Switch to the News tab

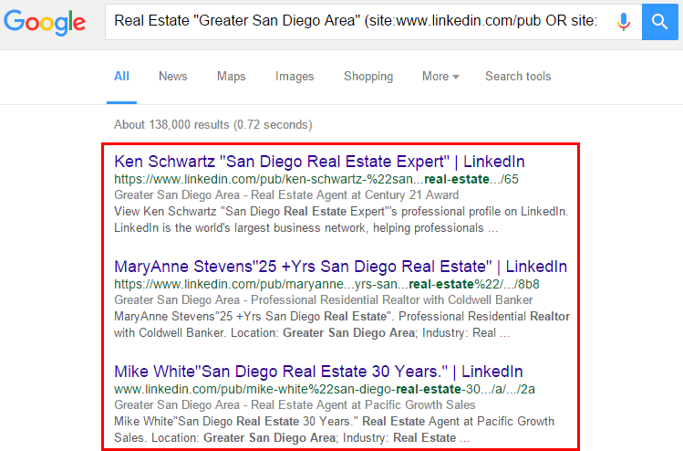pyautogui.click(x=173, y=77)
